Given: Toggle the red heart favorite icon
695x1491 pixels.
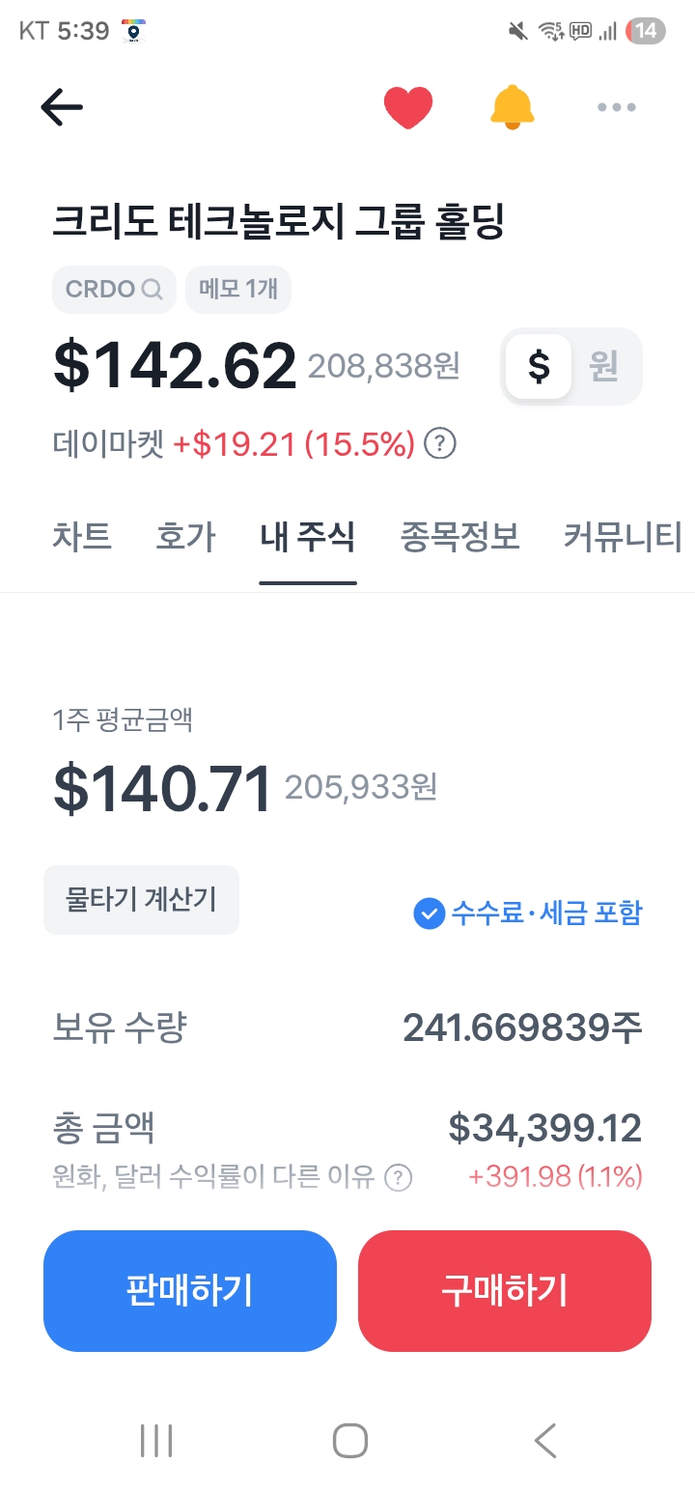Looking at the screenshot, I should click(407, 107).
